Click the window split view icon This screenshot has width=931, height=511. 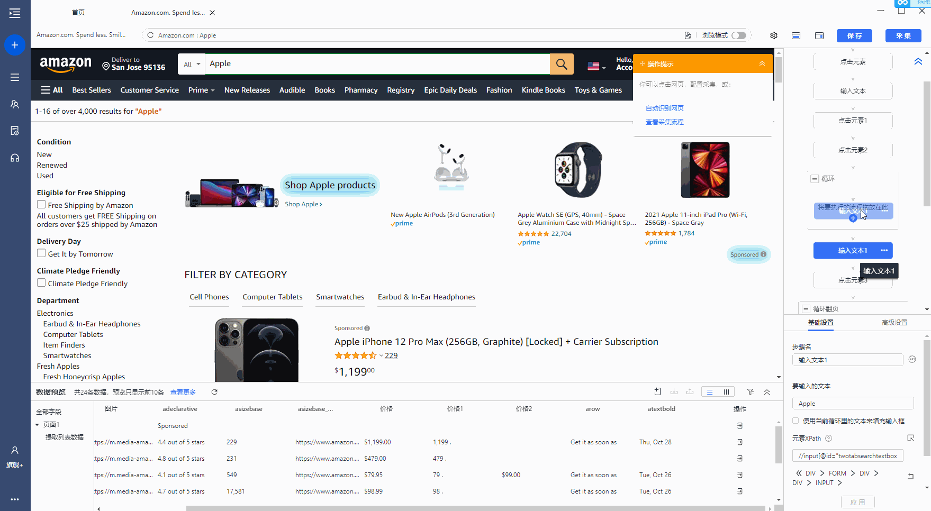click(819, 35)
